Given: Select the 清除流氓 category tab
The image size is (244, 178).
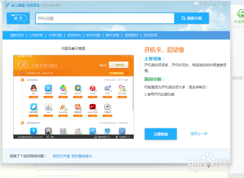Looking at the screenshot, I should tap(17, 35).
